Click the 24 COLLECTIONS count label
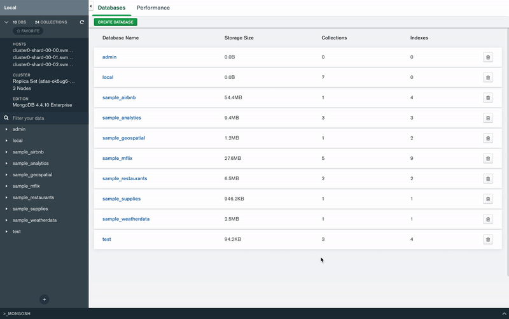Image resolution: width=509 pixels, height=319 pixels. (x=51, y=22)
